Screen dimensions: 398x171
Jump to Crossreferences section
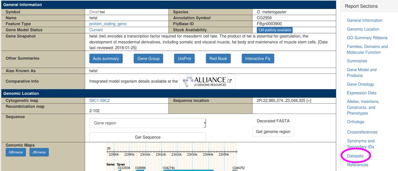tap(362, 132)
